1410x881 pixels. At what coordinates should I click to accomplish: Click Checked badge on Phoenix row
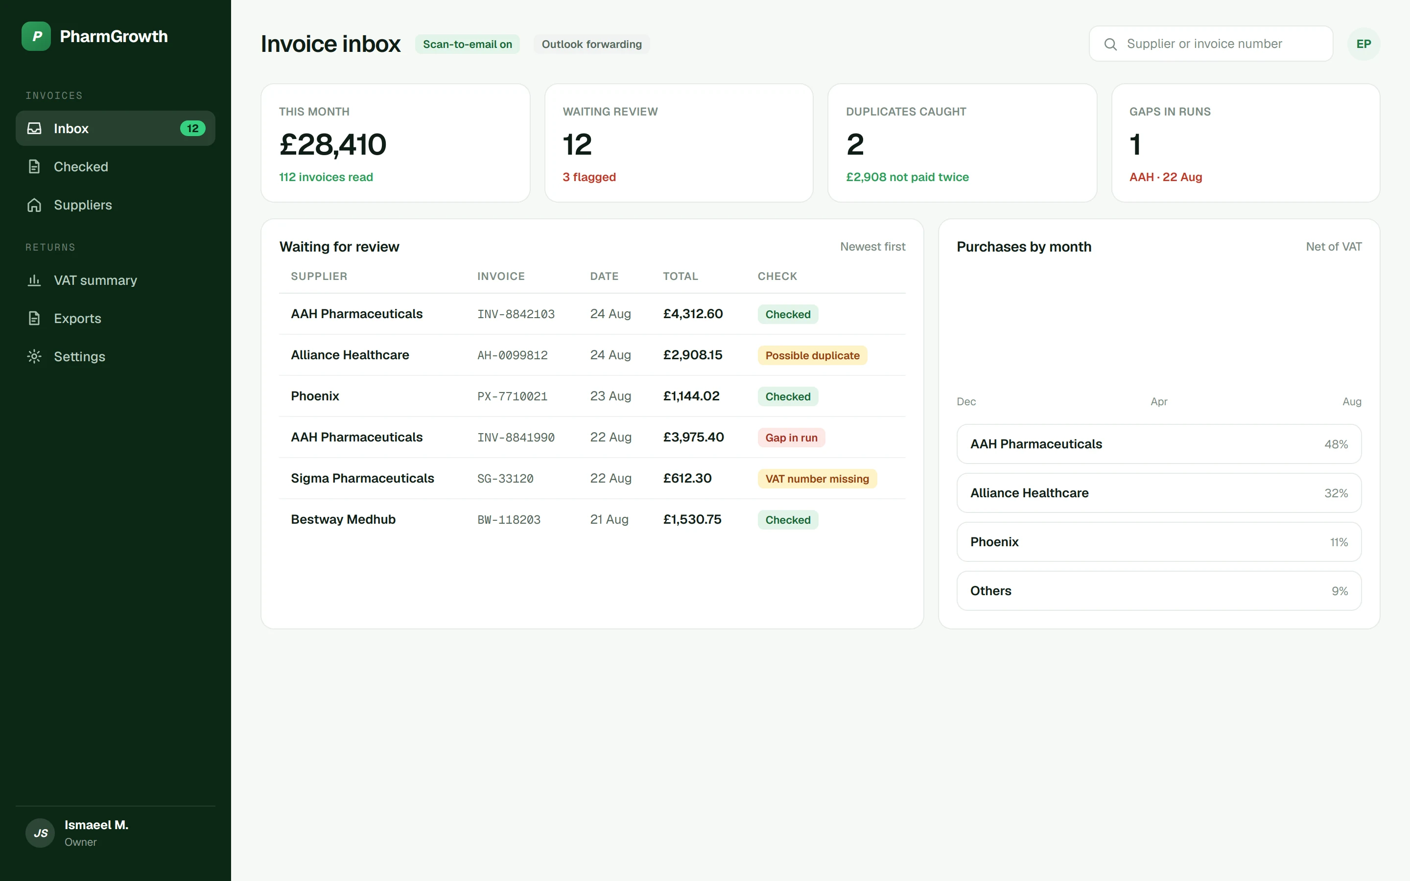point(788,396)
